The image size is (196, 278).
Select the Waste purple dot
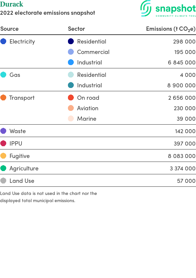point(3,131)
